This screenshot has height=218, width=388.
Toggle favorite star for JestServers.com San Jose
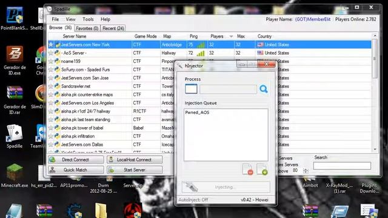tap(51, 78)
